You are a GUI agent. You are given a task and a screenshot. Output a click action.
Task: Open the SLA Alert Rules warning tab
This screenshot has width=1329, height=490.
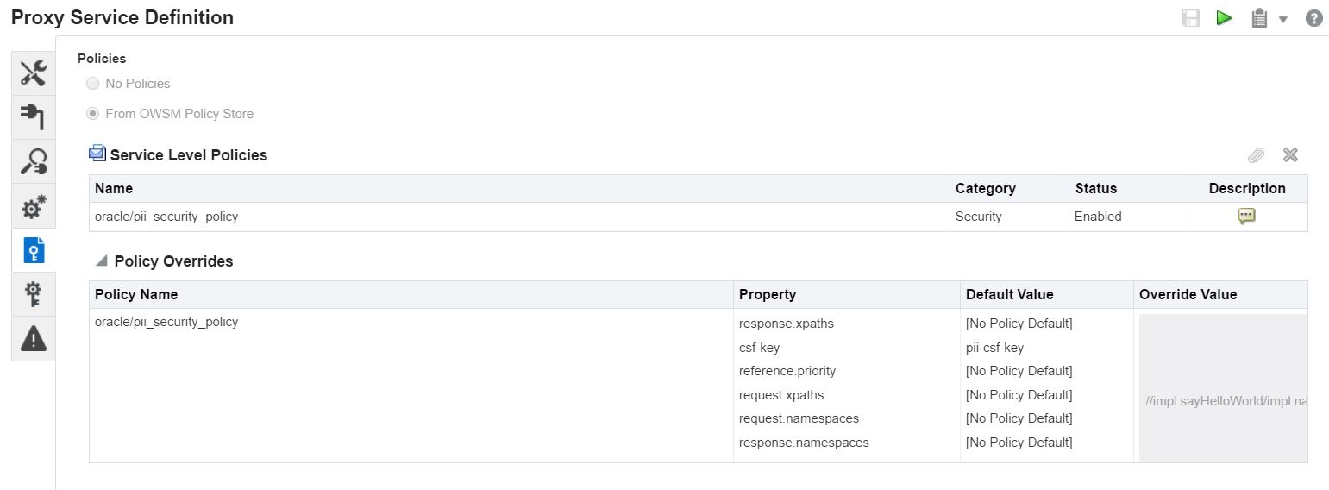[x=34, y=338]
